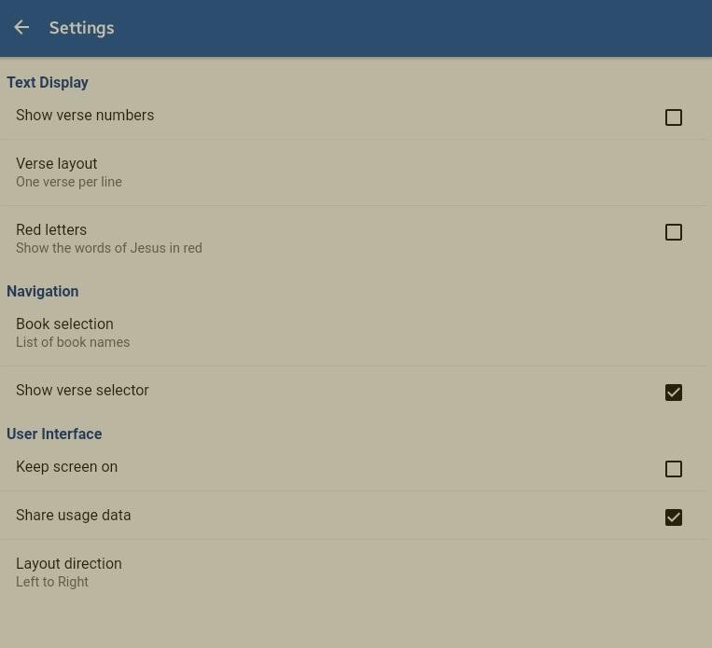Tap the "Keep screen on" label text
712x648 pixels.
[x=66, y=467]
